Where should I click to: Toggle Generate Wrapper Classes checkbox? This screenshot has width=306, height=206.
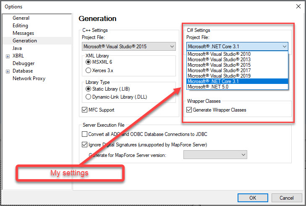click(189, 110)
